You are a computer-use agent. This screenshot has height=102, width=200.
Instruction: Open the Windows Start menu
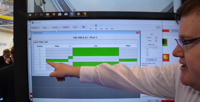(30, 15)
